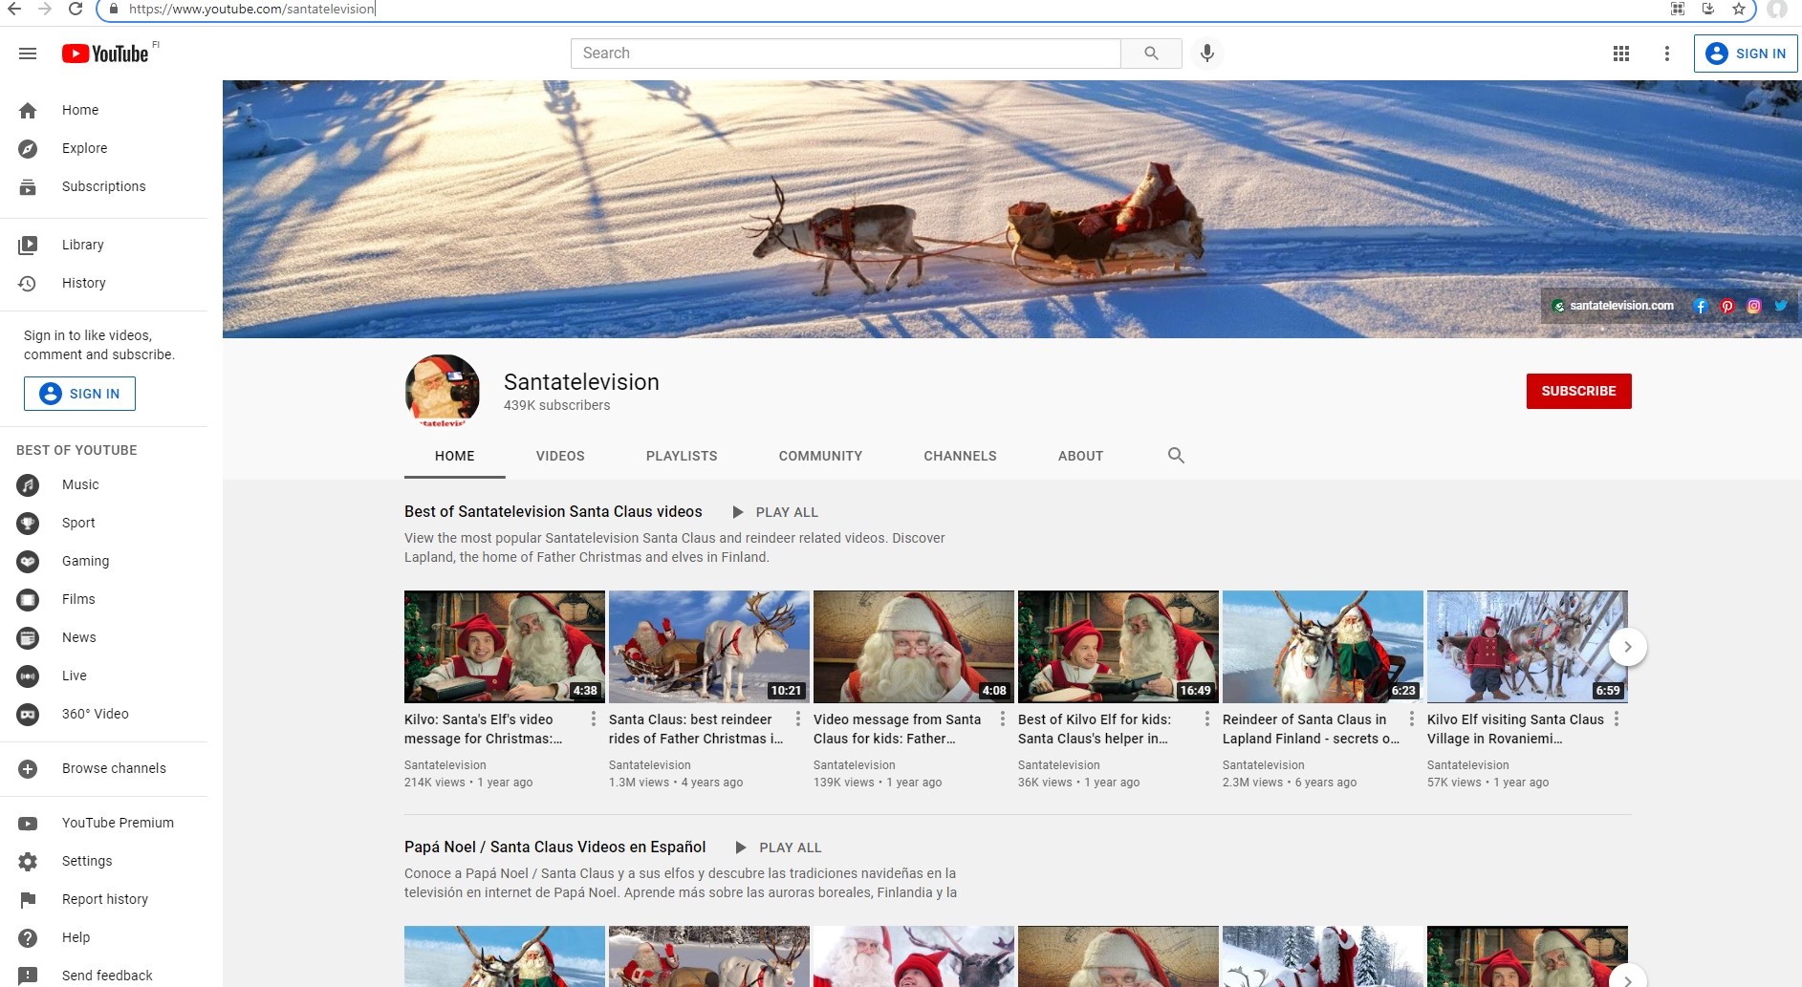Image resolution: width=1802 pixels, height=987 pixels.
Task: Open options for Video message from Santa
Action: tap(1003, 719)
